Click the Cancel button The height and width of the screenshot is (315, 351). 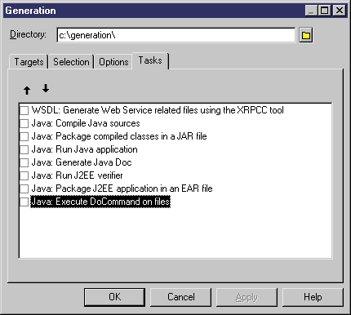[180, 297]
